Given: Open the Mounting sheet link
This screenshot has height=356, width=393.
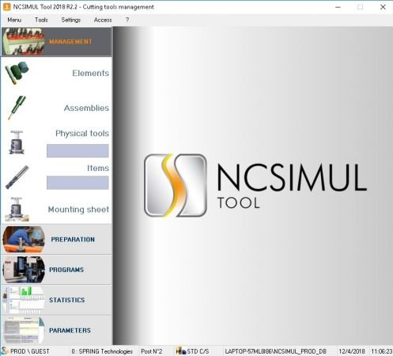Looking at the screenshot, I should (x=78, y=210).
